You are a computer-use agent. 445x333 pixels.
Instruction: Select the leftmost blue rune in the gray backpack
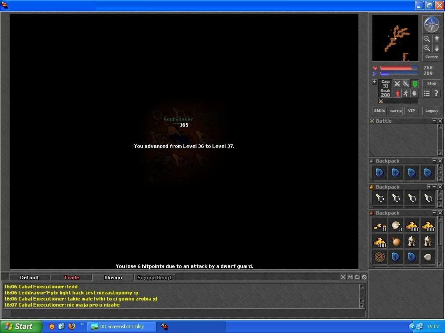coord(380,173)
